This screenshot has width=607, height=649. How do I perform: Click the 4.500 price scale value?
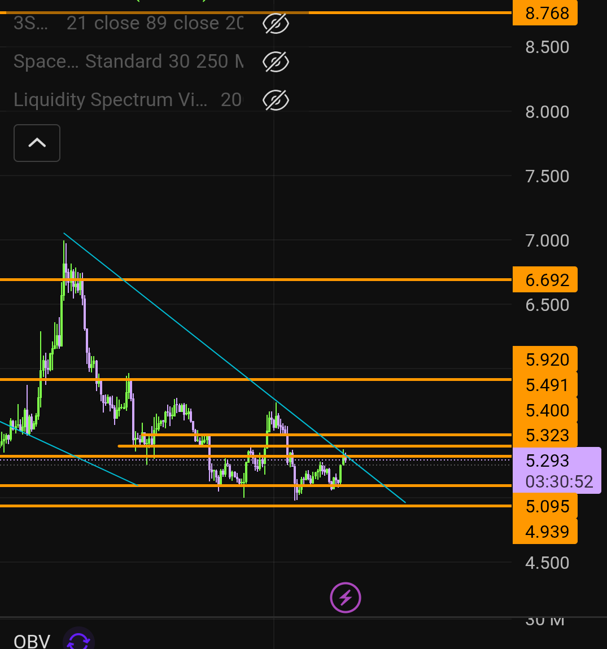click(x=547, y=563)
